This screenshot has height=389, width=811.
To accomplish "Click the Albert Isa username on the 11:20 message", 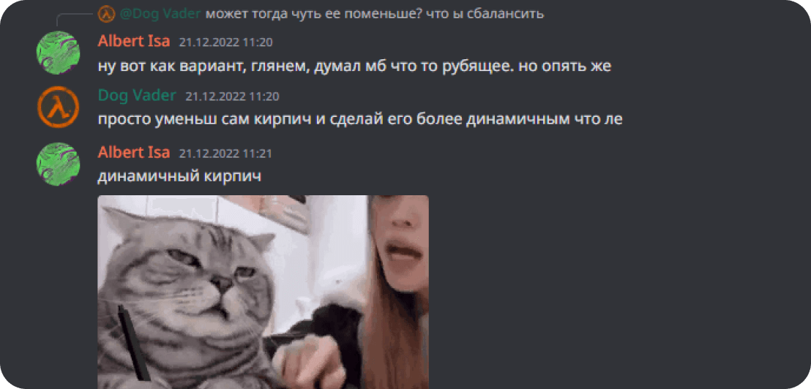I will point(133,42).
